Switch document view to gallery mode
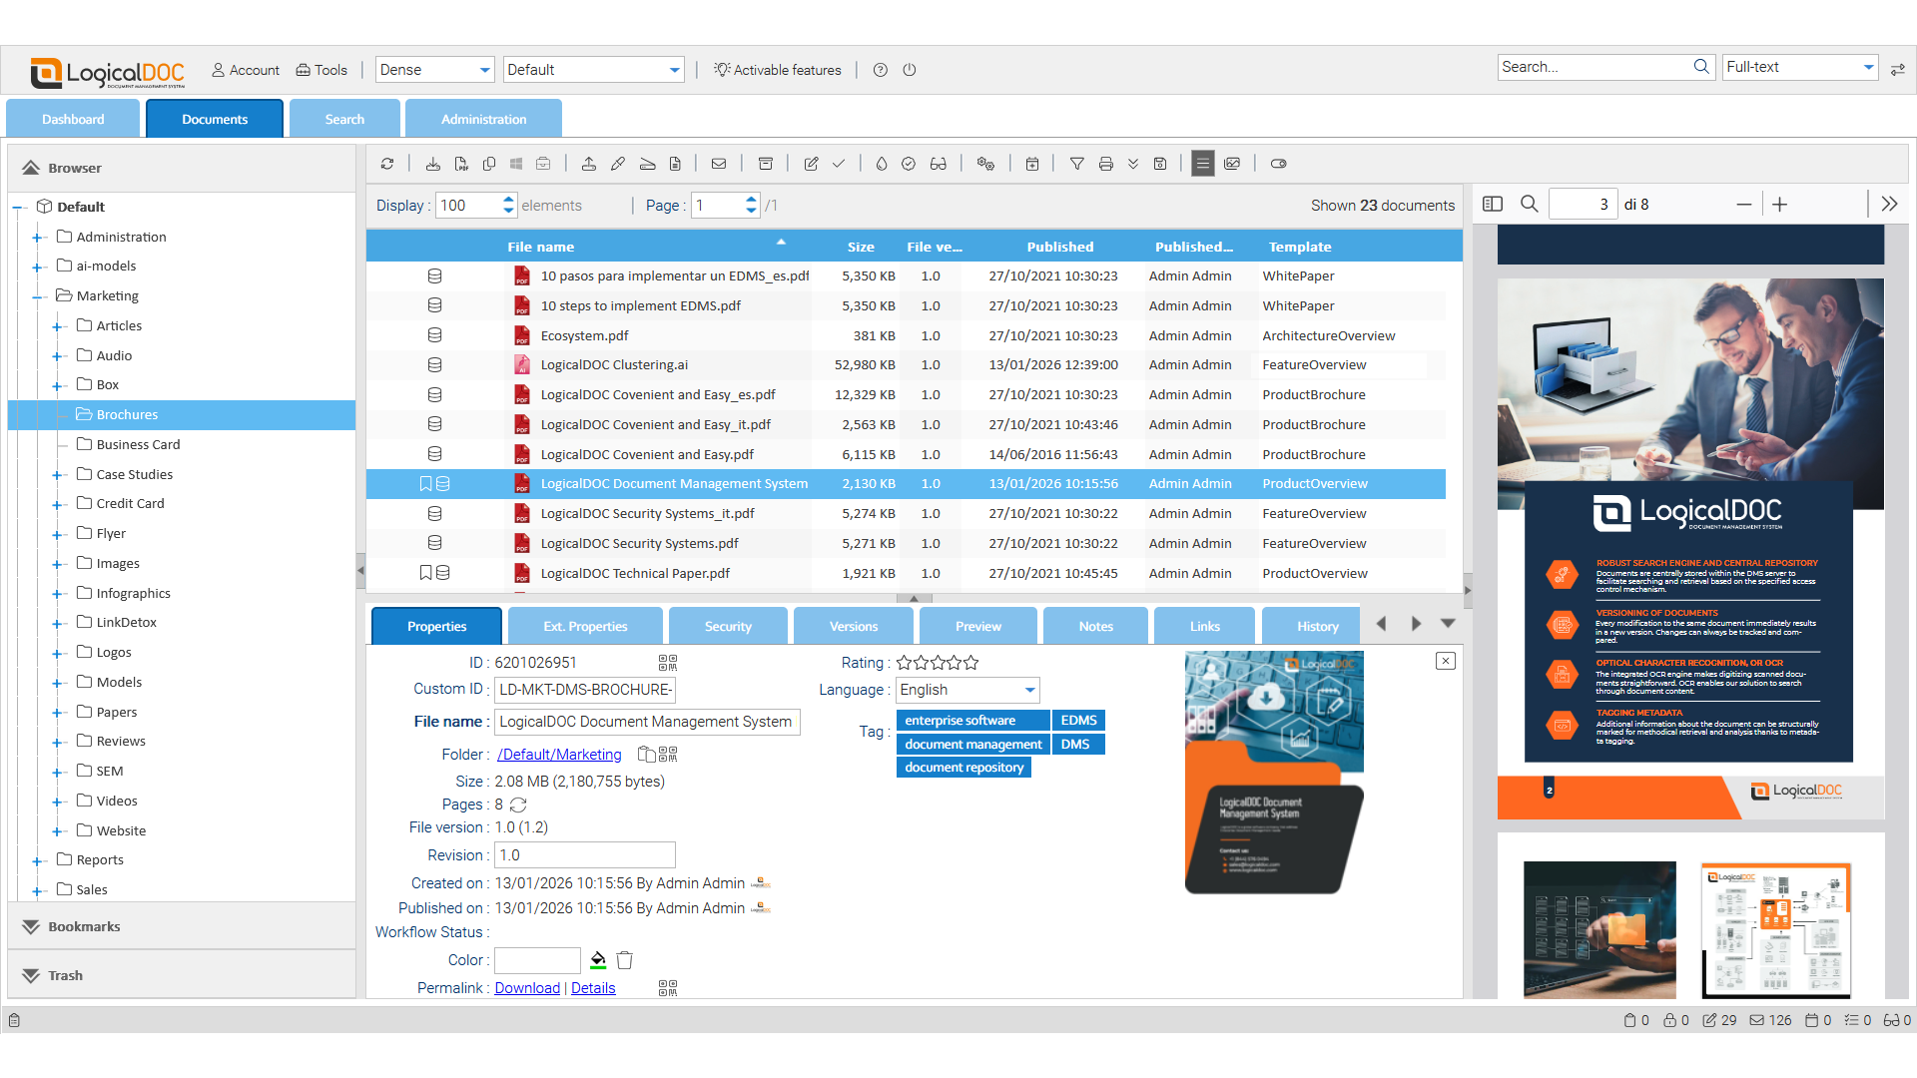The height and width of the screenshot is (1078, 1917). 1232,163
